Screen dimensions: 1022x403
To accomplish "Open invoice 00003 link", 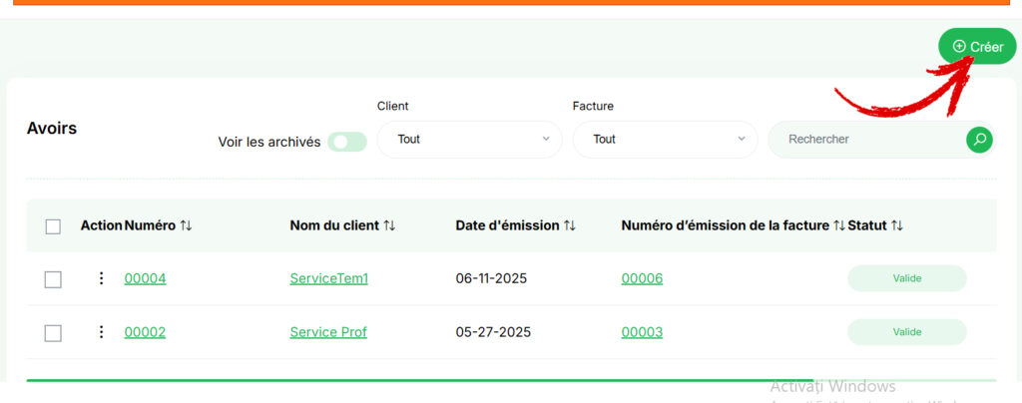I will click(642, 332).
